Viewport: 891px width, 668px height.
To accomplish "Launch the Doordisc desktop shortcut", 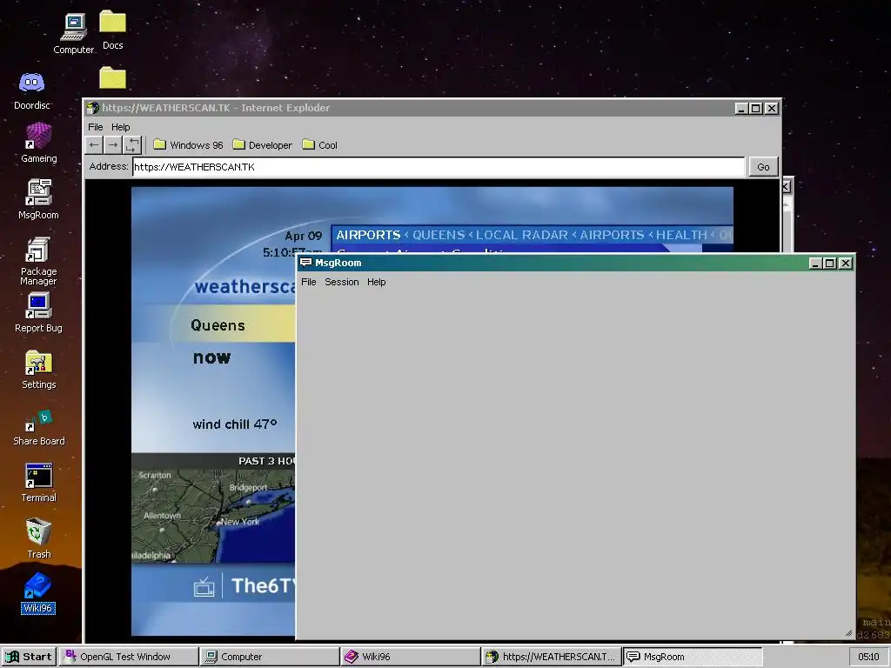I will coord(32,90).
